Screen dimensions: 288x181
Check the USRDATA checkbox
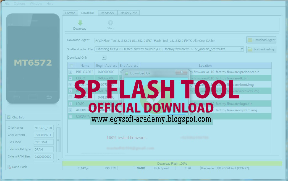[x=70, y=117]
